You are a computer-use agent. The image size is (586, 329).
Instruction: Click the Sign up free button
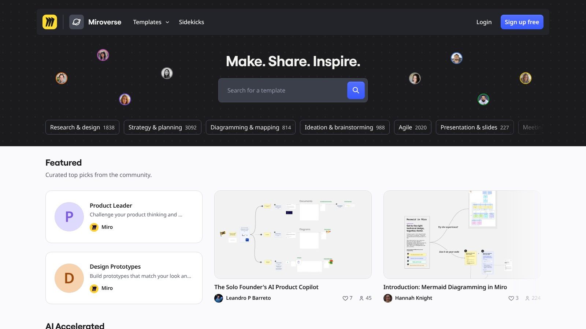(522, 22)
